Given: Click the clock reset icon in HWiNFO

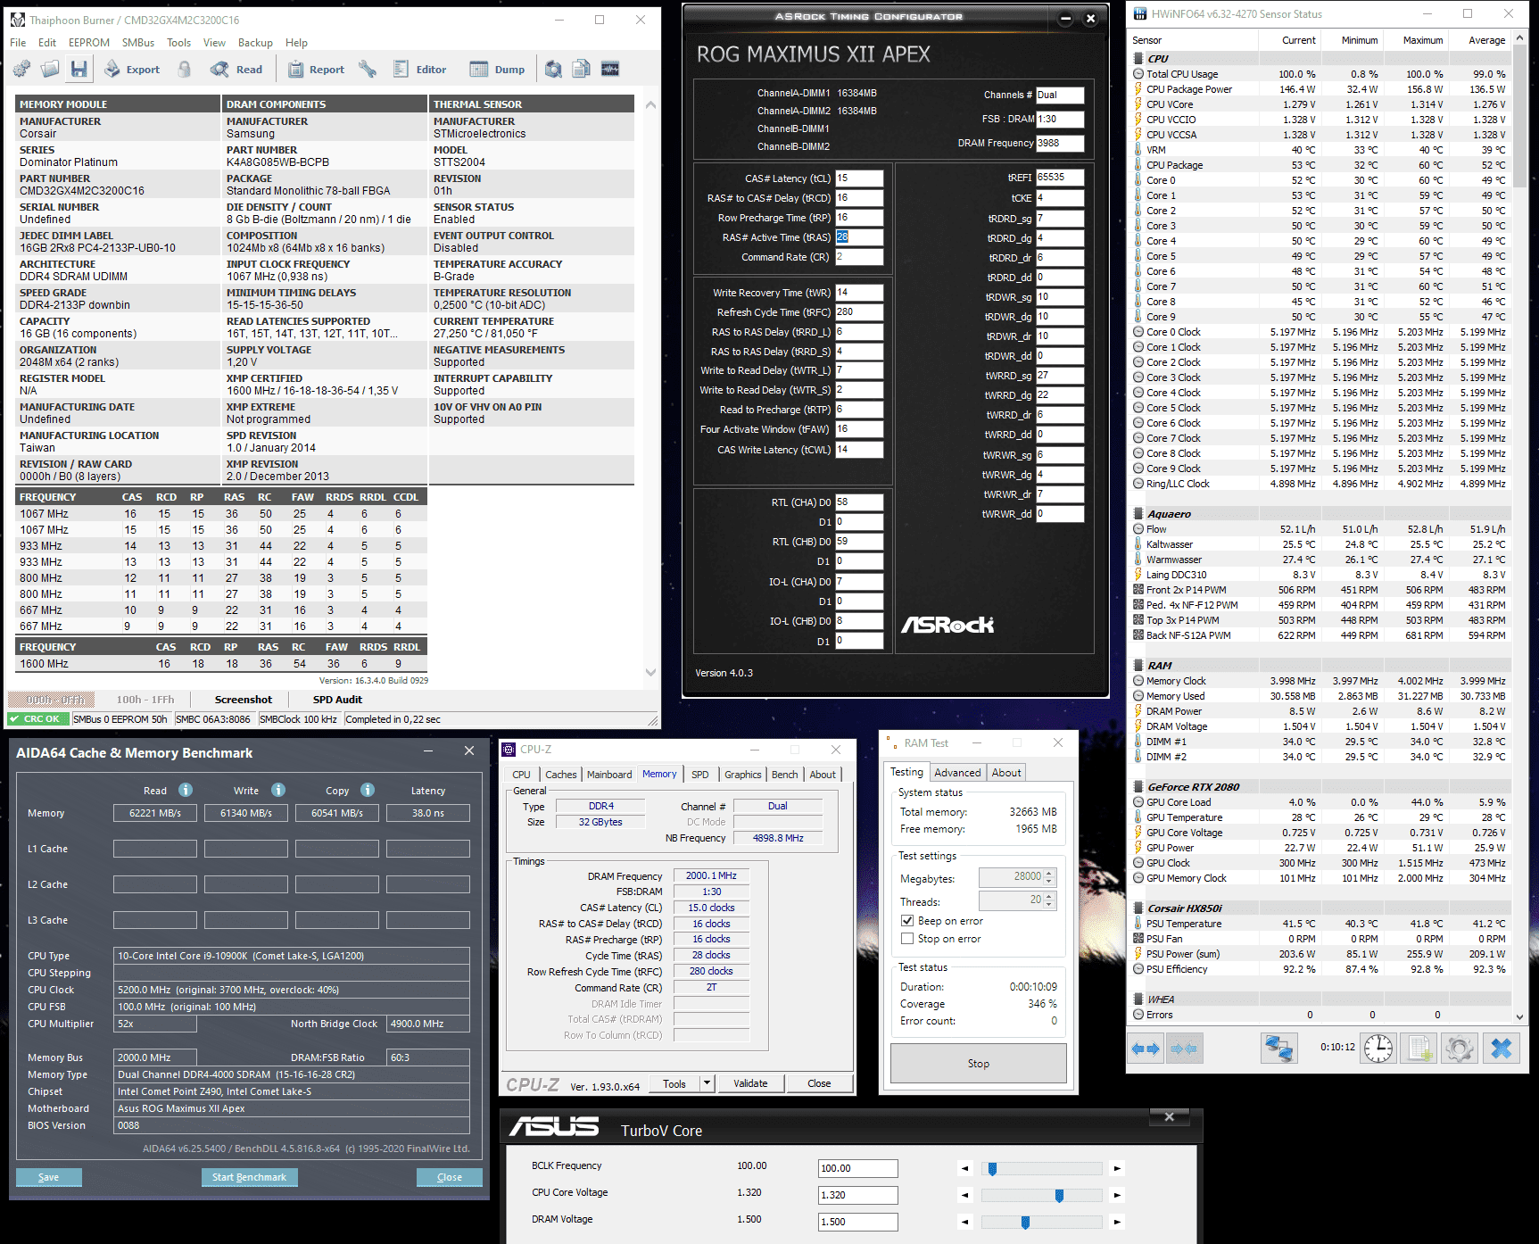Looking at the screenshot, I should coord(1378,1048).
